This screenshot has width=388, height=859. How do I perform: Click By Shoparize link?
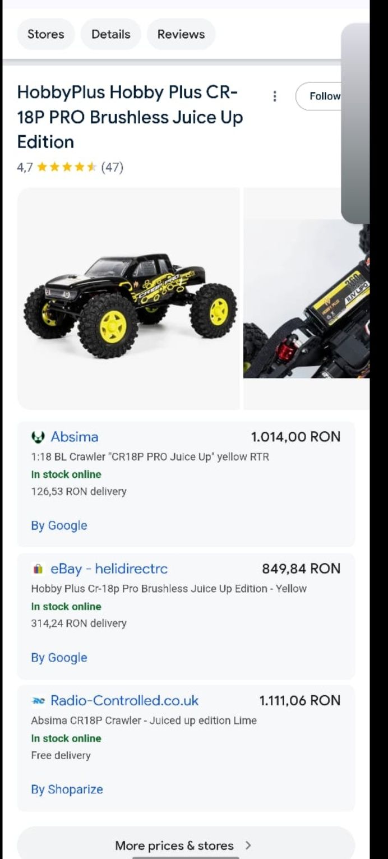coord(67,789)
